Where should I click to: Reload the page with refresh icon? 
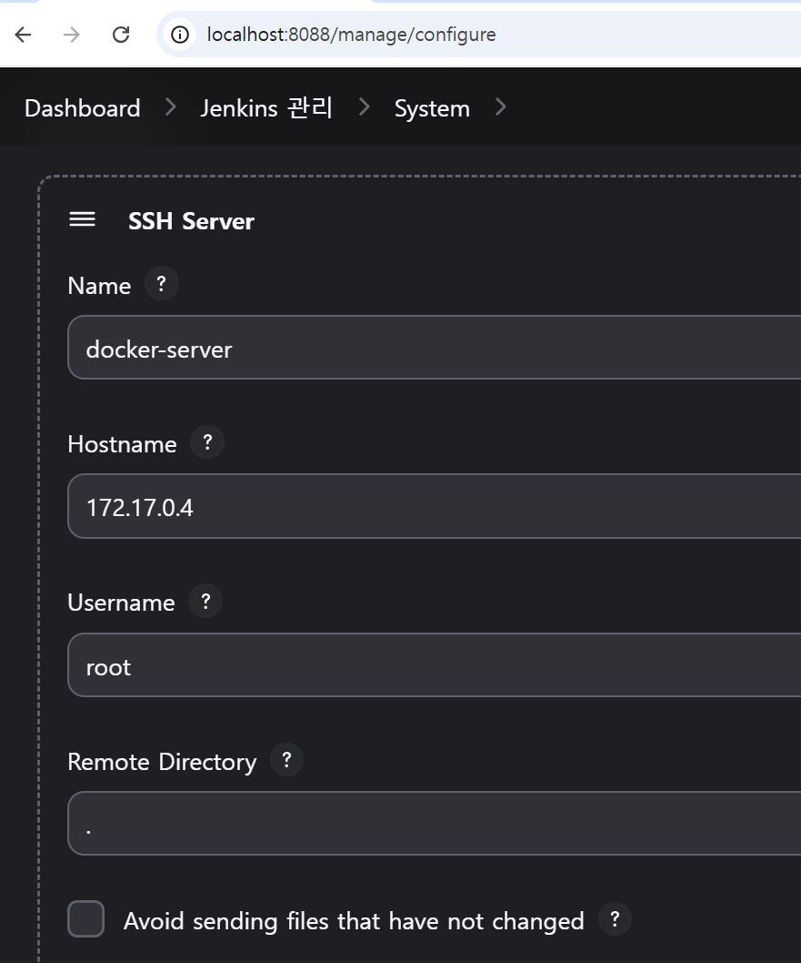pos(121,35)
